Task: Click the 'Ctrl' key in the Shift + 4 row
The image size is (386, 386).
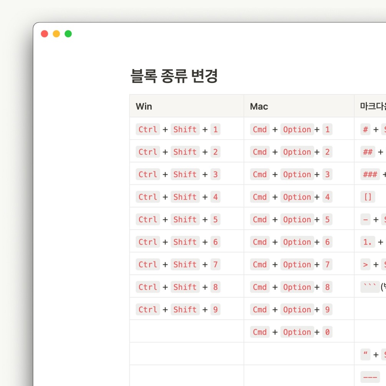Action: (x=148, y=197)
